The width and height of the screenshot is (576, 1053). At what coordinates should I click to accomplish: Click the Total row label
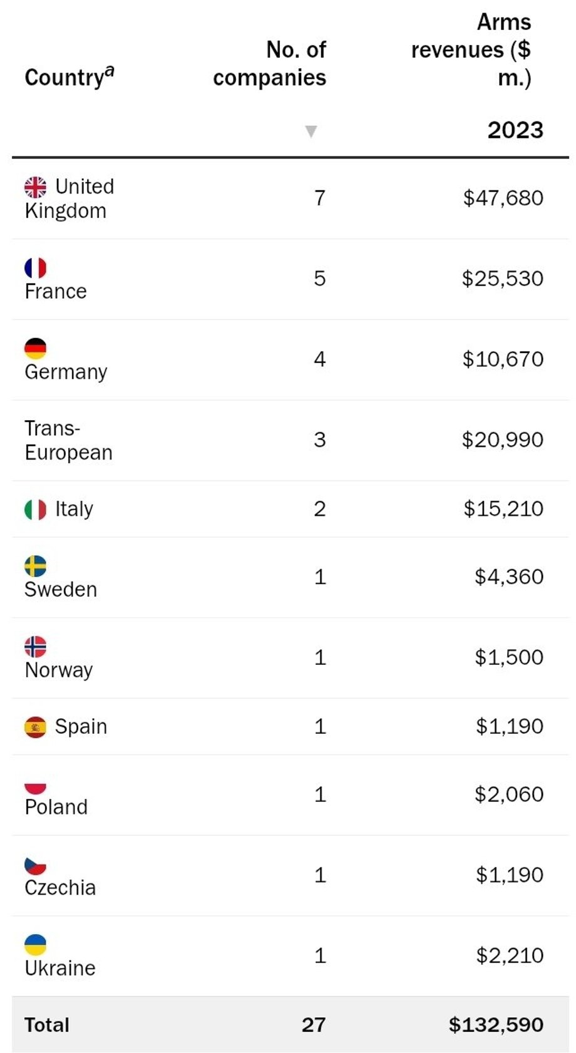click(47, 1025)
